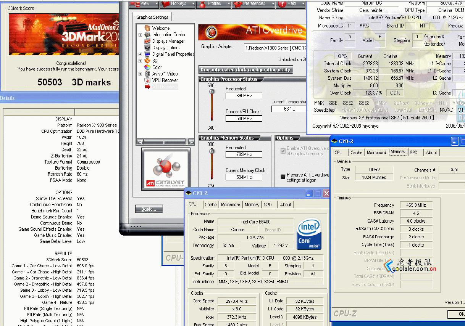Select the ATI Overdrive arrow entry
This screenshot has height=326, width=465.
(161, 87)
